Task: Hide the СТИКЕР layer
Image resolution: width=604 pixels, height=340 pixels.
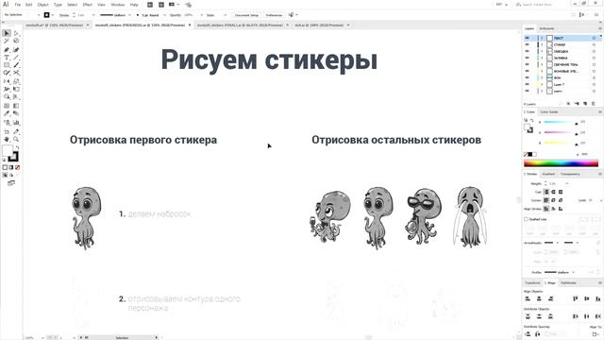Action: click(x=527, y=44)
